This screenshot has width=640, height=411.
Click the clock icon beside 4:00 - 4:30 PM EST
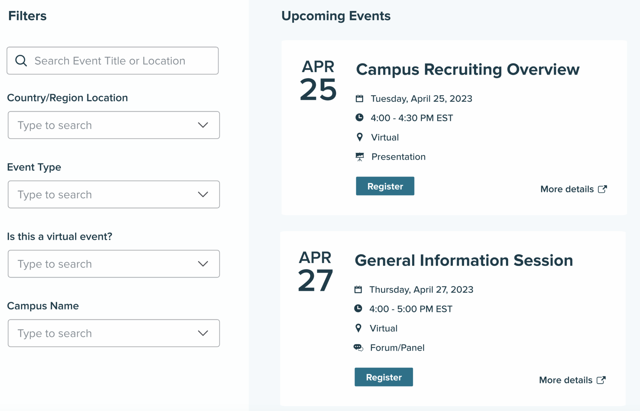click(x=360, y=118)
